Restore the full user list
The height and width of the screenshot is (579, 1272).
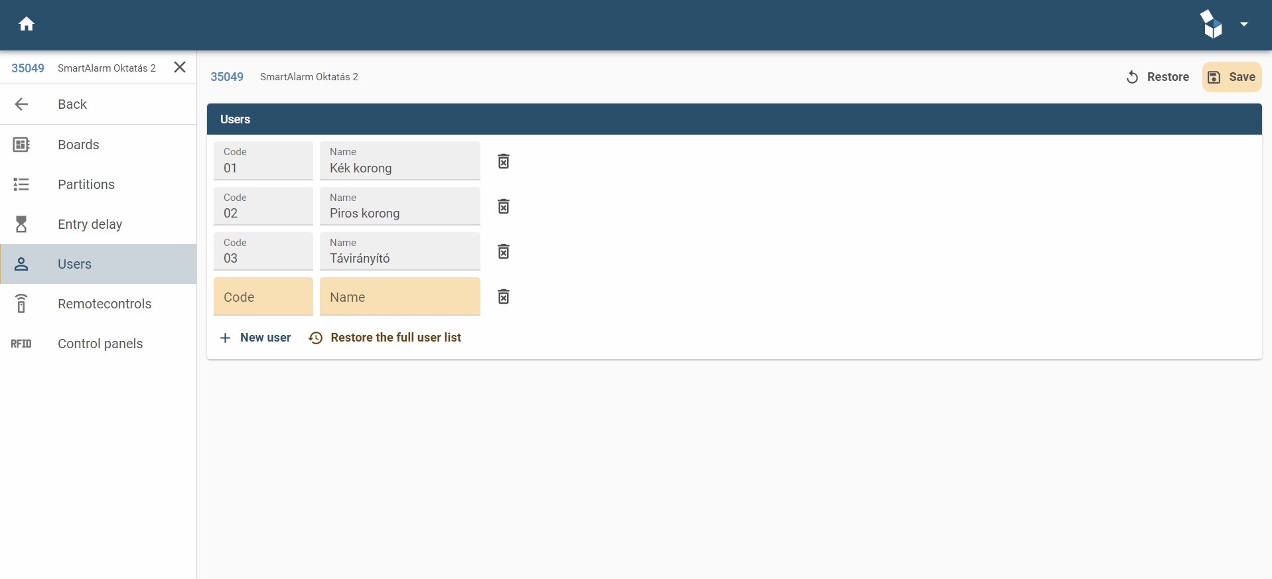385,338
